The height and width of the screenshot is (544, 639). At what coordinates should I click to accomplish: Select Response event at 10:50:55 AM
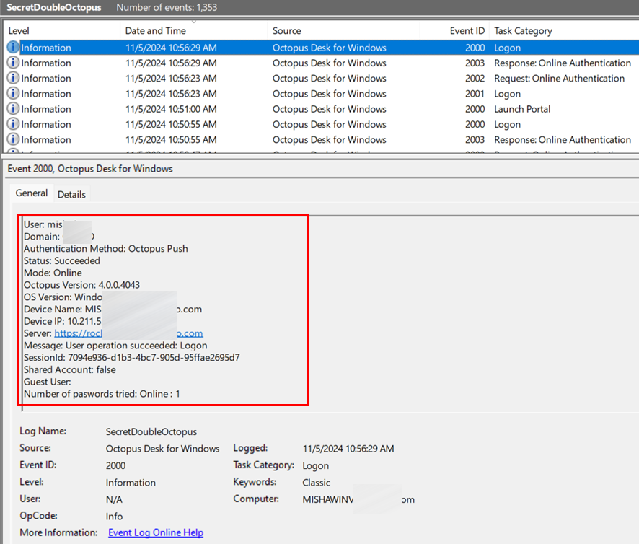pos(321,139)
